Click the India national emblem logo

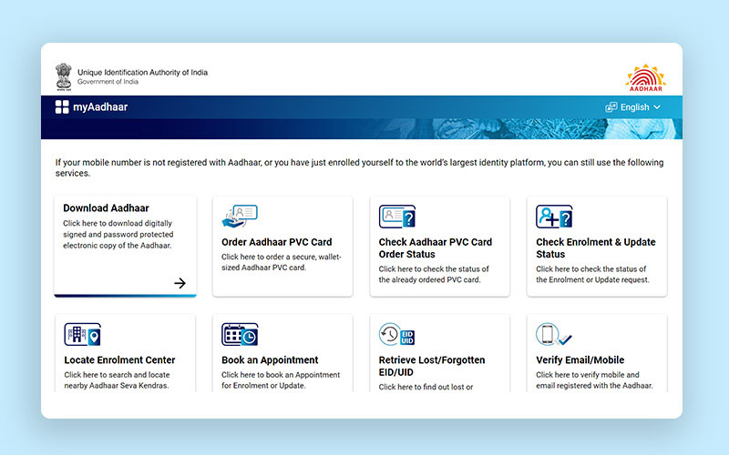[63, 76]
